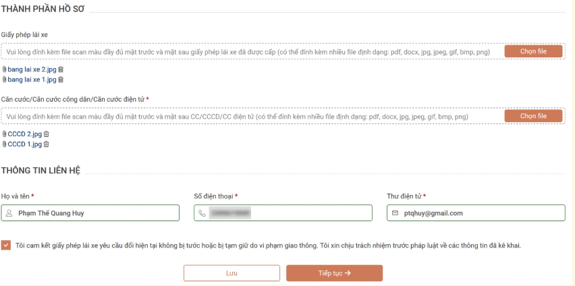Open the bang lai xe 2.jpg file link
The image size is (575, 286).
coord(32,69)
